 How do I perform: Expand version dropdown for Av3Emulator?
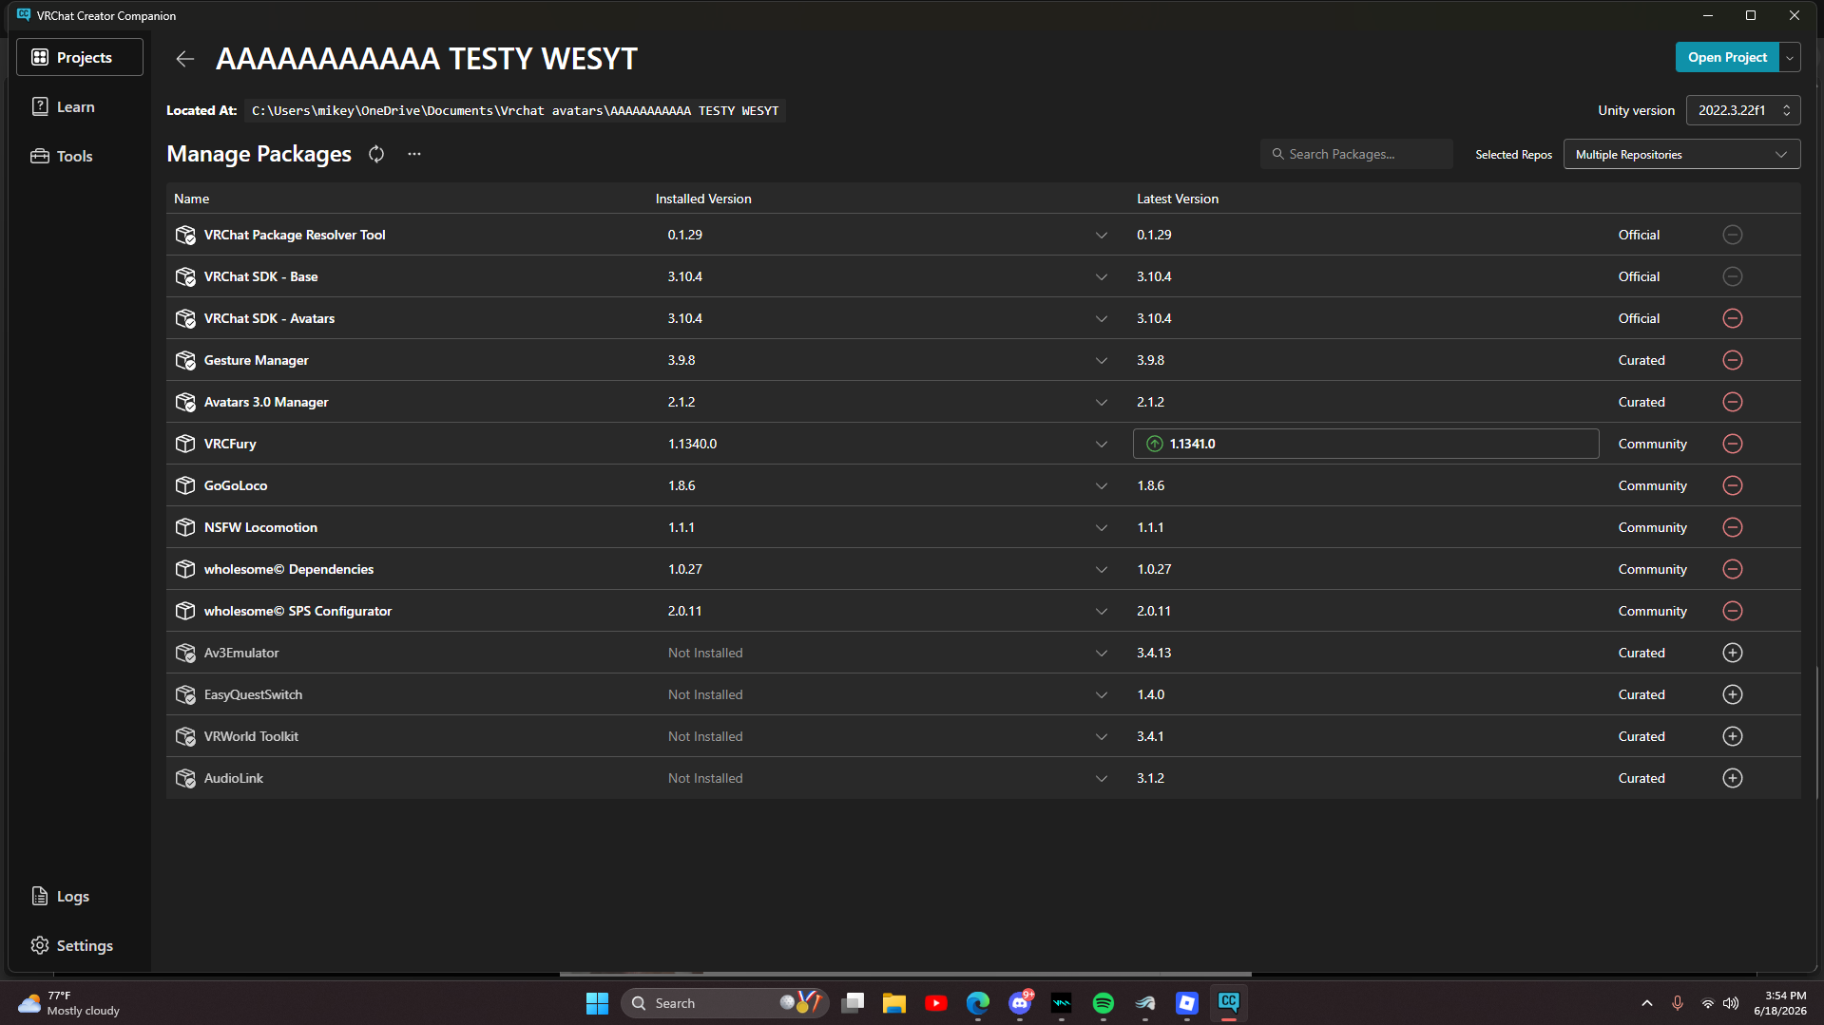click(x=1102, y=654)
